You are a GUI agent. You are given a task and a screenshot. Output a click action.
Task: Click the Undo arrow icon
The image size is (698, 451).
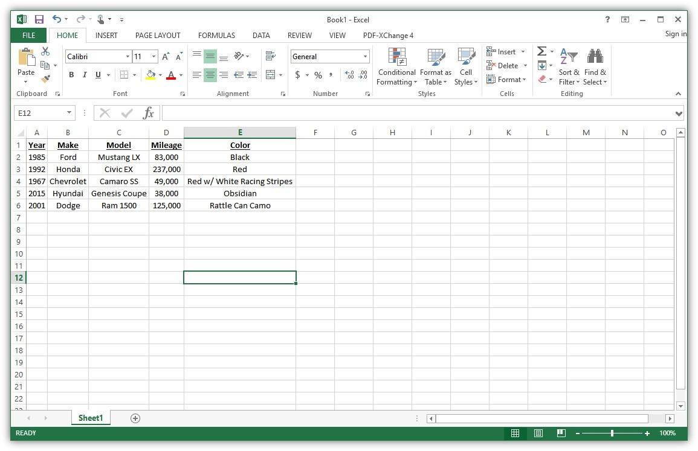[57, 19]
